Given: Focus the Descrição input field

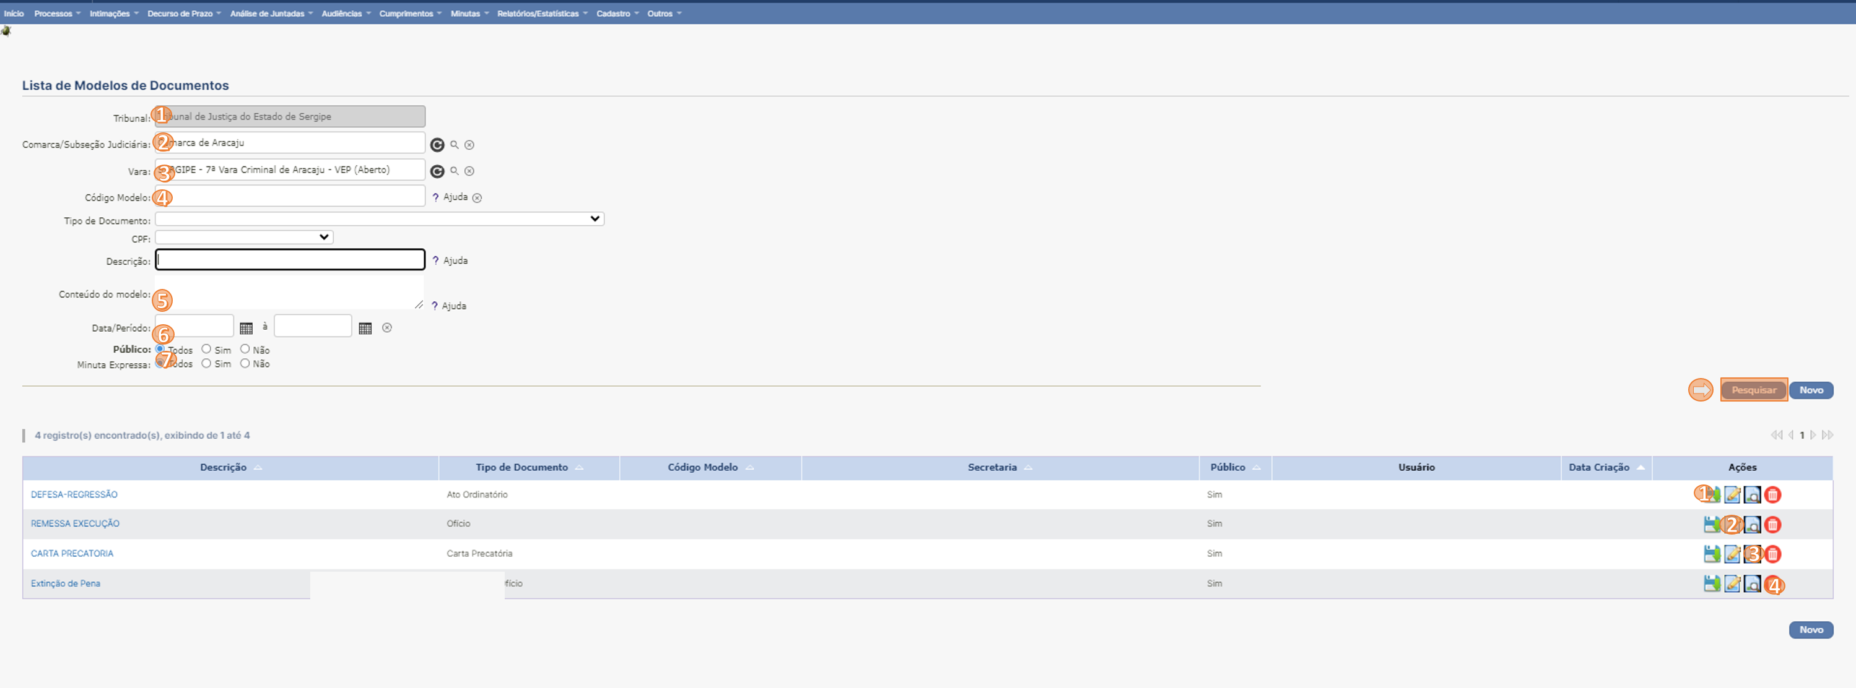Looking at the screenshot, I should click(x=290, y=260).
